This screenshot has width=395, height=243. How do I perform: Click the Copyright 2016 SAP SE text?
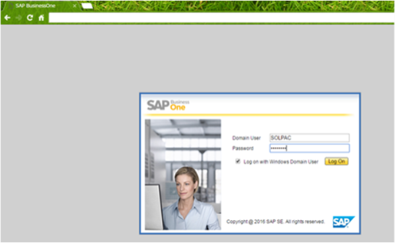point(275,221)
